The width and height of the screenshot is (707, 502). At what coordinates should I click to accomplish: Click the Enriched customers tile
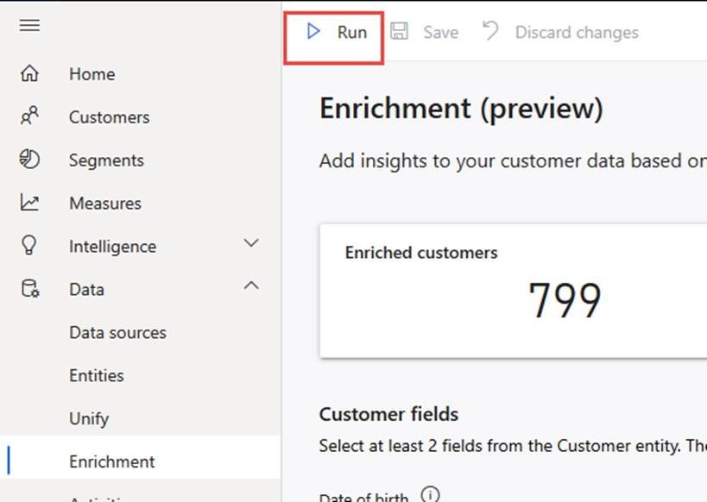pyautogui.click(x=513, y=290)
